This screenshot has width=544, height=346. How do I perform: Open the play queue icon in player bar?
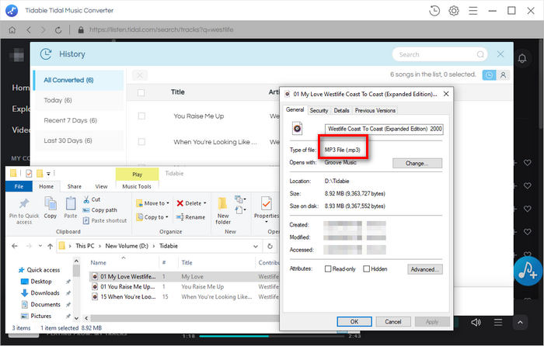pyautogui.click(x=498, y=323)
